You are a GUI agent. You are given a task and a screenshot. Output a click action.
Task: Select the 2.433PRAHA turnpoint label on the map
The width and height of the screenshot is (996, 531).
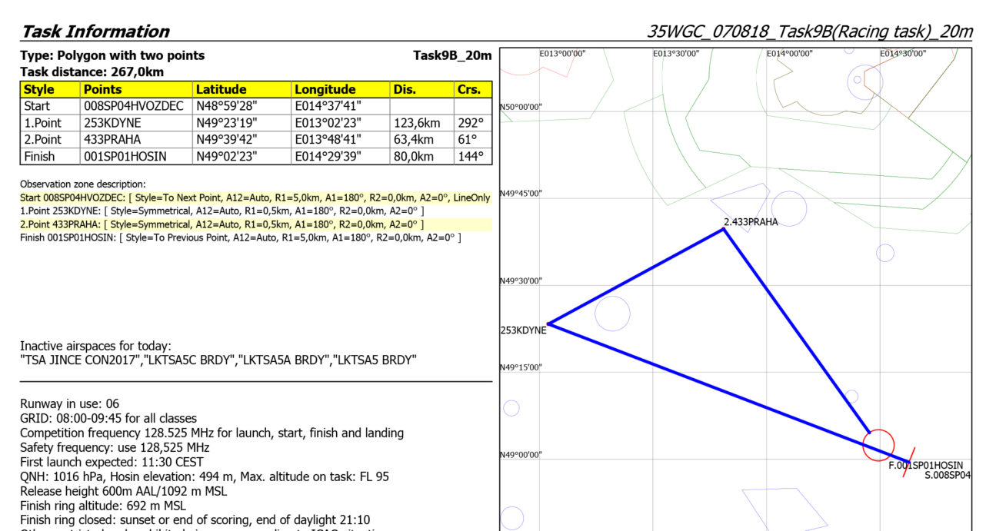tap(751, 222)
